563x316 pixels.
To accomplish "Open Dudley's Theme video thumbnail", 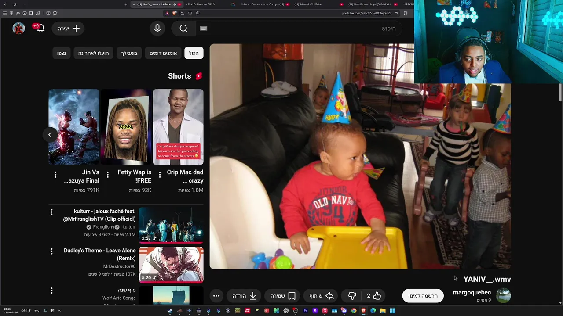I will (171, 265).
